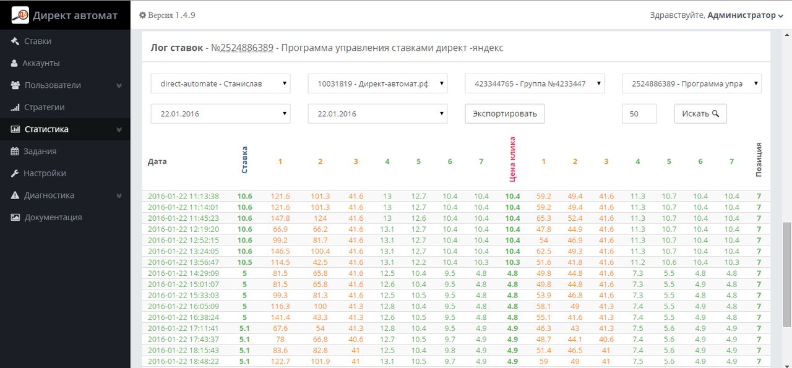Click the user icon beside Аккаунты
Viewport: 792px width, 368px height.
tap(15, 64)
